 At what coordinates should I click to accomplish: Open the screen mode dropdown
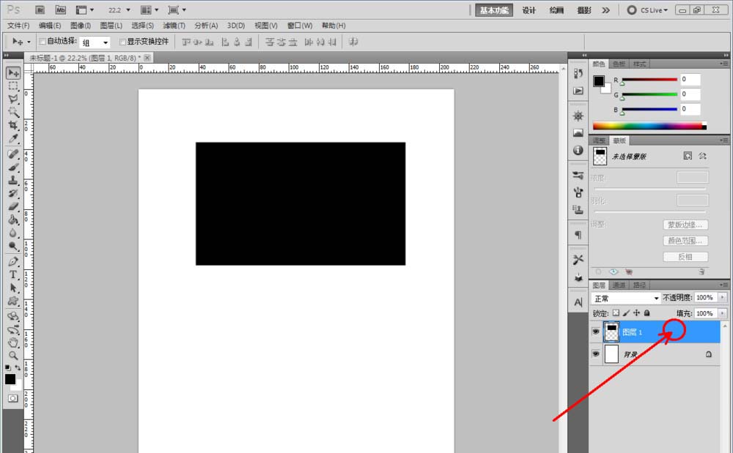point(177,10)
